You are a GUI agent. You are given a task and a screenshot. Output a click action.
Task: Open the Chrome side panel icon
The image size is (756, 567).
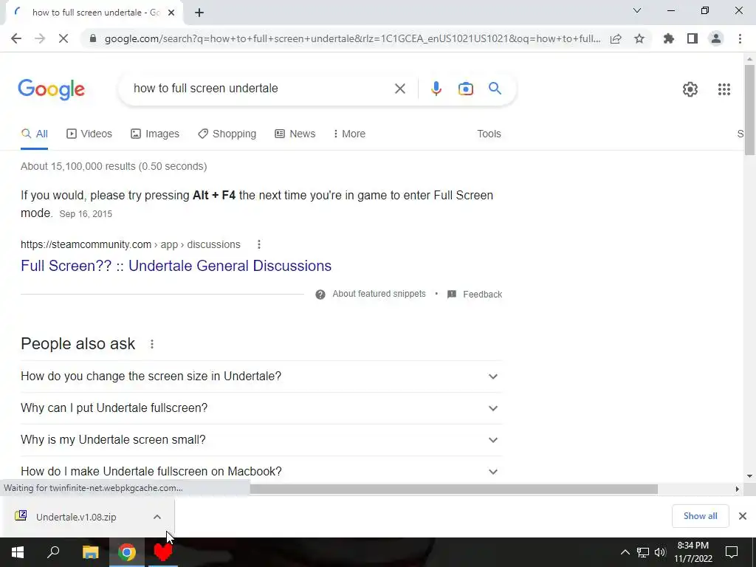coord(693,38)
